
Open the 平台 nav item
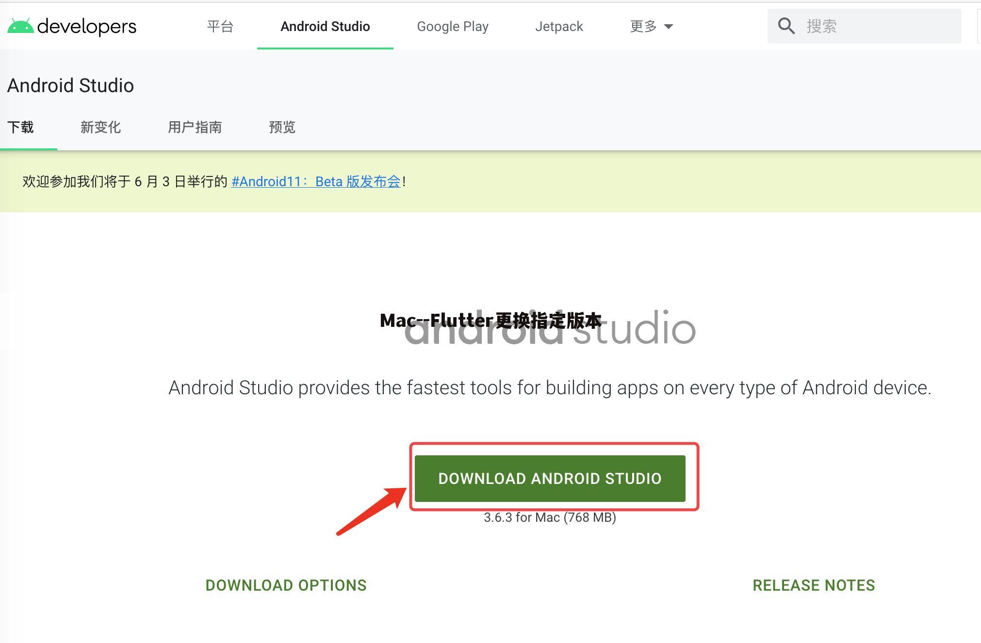pos(220,26)
